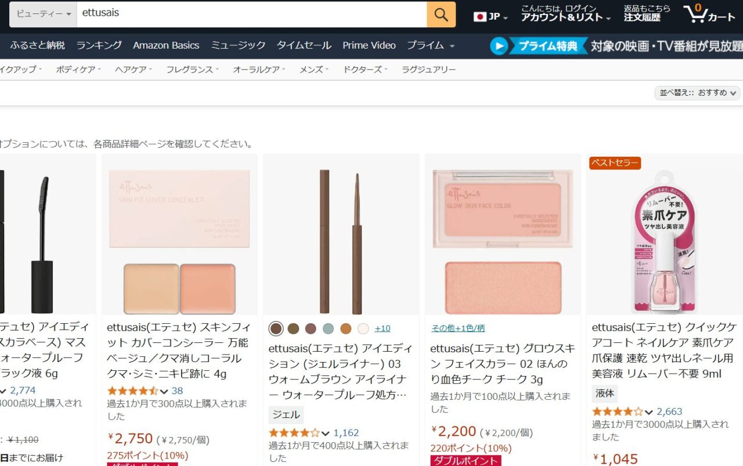This screenshot has height=466, width=743.
Task: Open ランキング page
Action: (99, 45)
